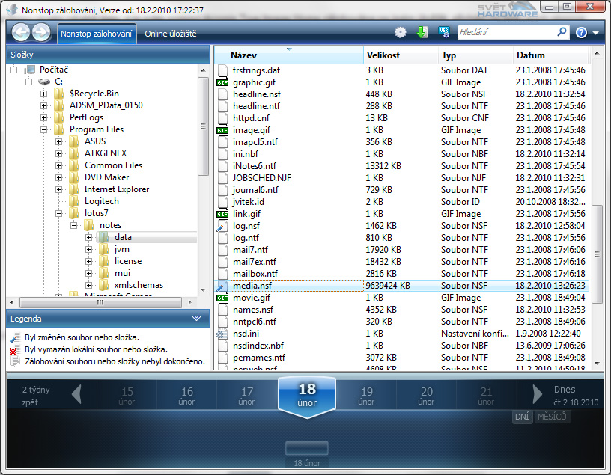Go to next dates with right timeline arrow
The height and width of the screenshot is (475, 611).
(536, 394)
